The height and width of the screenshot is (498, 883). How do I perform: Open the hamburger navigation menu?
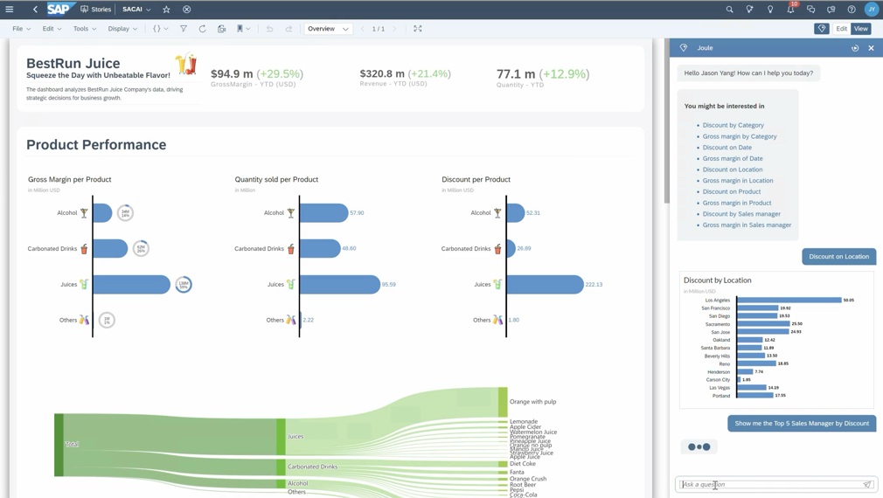click(x=10, y=9)
